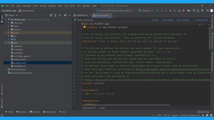Select README.md in project tree
This screenshot has width=214, height=120.
point(19,66)
